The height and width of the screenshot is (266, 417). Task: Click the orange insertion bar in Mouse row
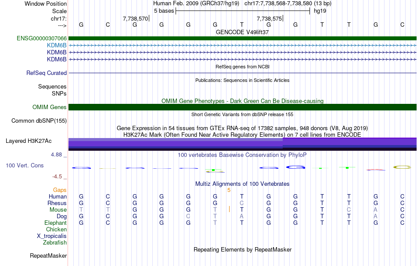(229, 209)
